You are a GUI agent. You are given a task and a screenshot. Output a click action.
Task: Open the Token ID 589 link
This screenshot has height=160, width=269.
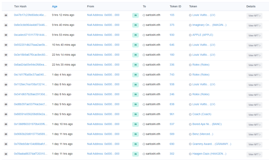point(172,134)
